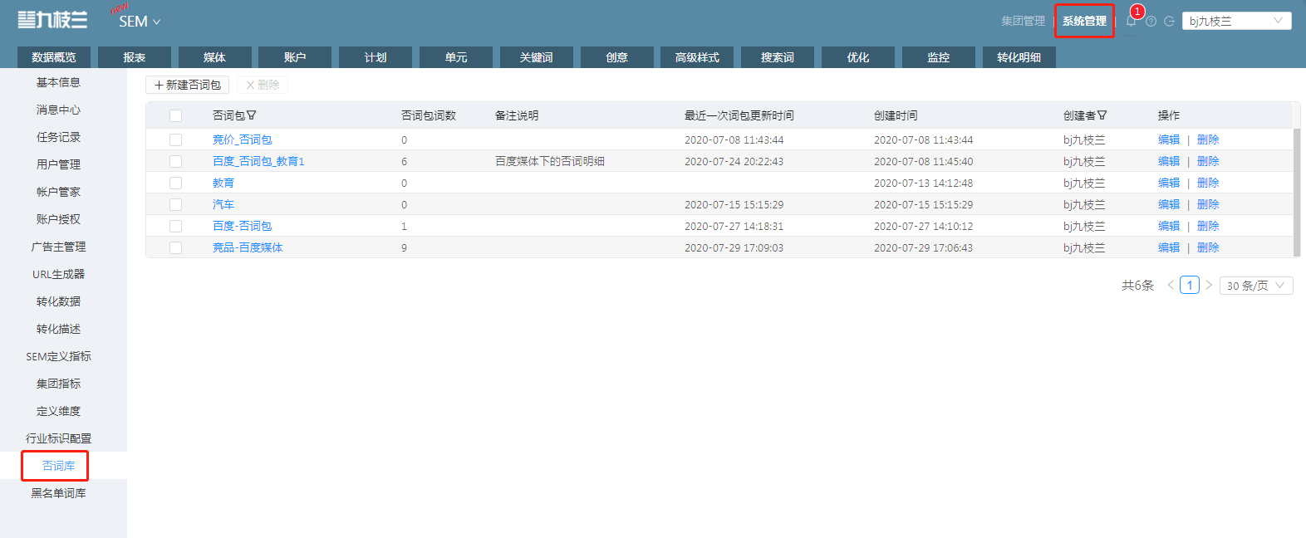1306x538 pixels.
Task: Edit the 百度_否词包_教育1 row
Action: point(1169,161)
